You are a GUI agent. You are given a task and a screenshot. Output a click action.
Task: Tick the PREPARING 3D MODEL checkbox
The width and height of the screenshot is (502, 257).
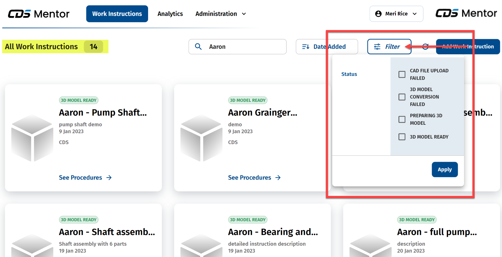click(x=402, y=119)
